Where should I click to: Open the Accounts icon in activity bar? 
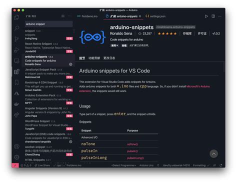pos(16,146)
